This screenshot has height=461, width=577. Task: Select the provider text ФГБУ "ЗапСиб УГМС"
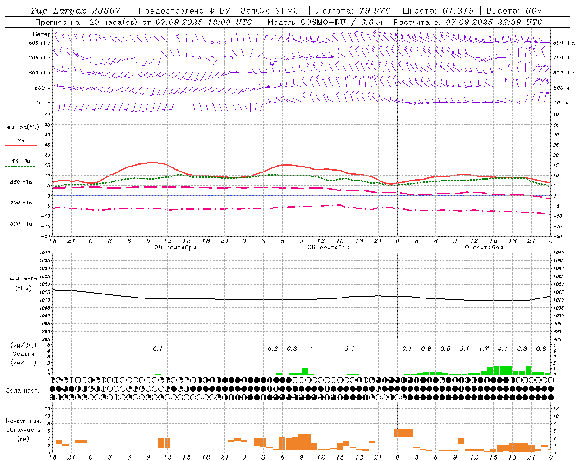click(x=256, y=11)
